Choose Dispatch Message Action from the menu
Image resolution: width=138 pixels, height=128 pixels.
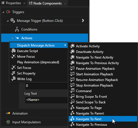pos(39,45)
